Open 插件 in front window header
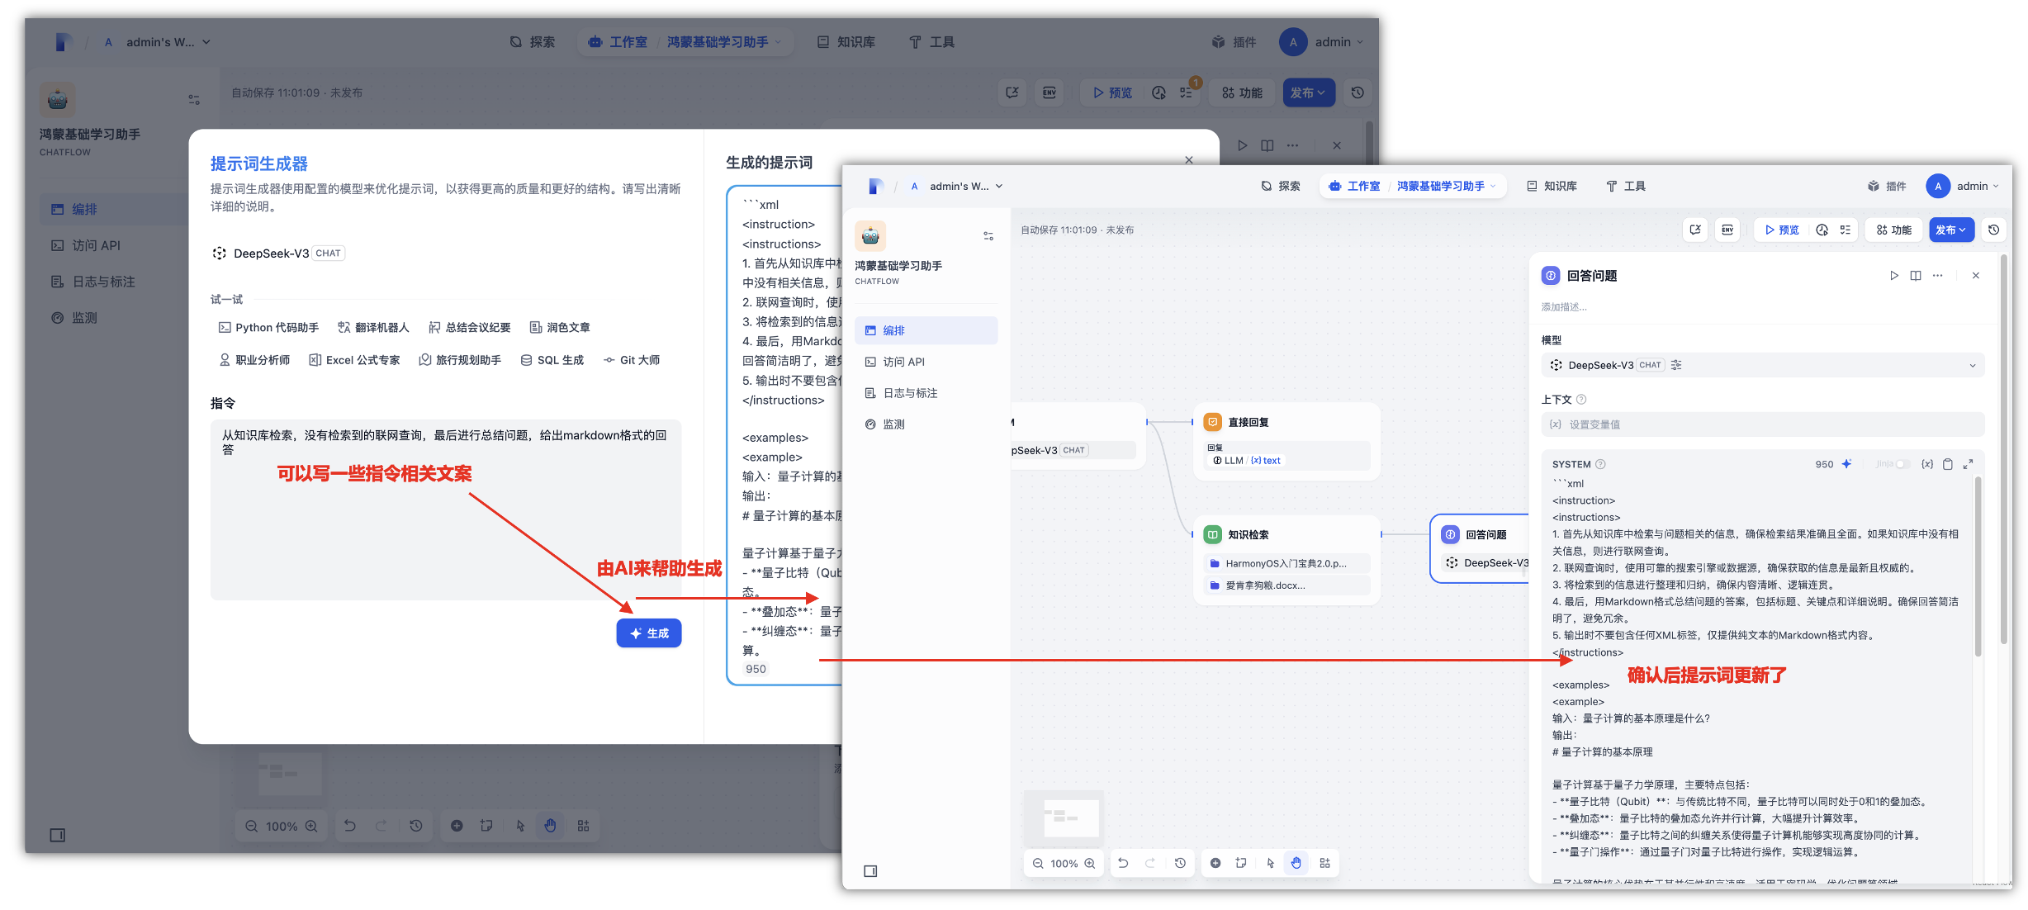 [x=1887, y=187]
